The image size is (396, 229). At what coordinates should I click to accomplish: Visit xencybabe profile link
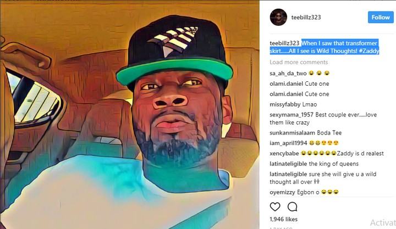click(x=284, y=153)
